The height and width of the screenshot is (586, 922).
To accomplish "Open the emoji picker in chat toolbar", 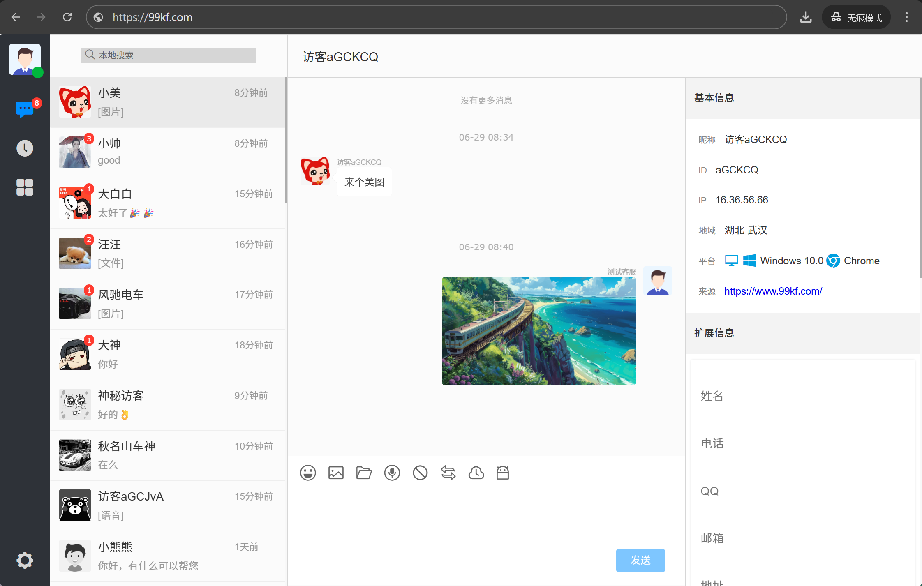I will pyautogui.click(x=308, y=473).
